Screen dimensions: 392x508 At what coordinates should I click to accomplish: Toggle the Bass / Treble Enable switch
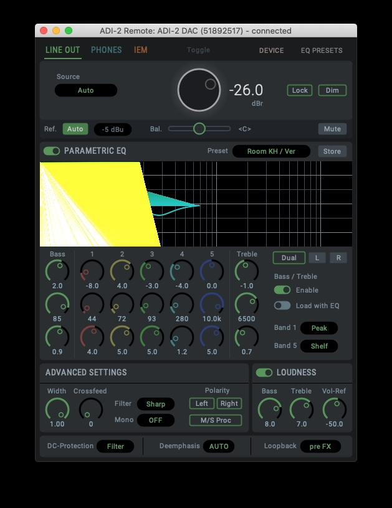click(x=282, y=290)
